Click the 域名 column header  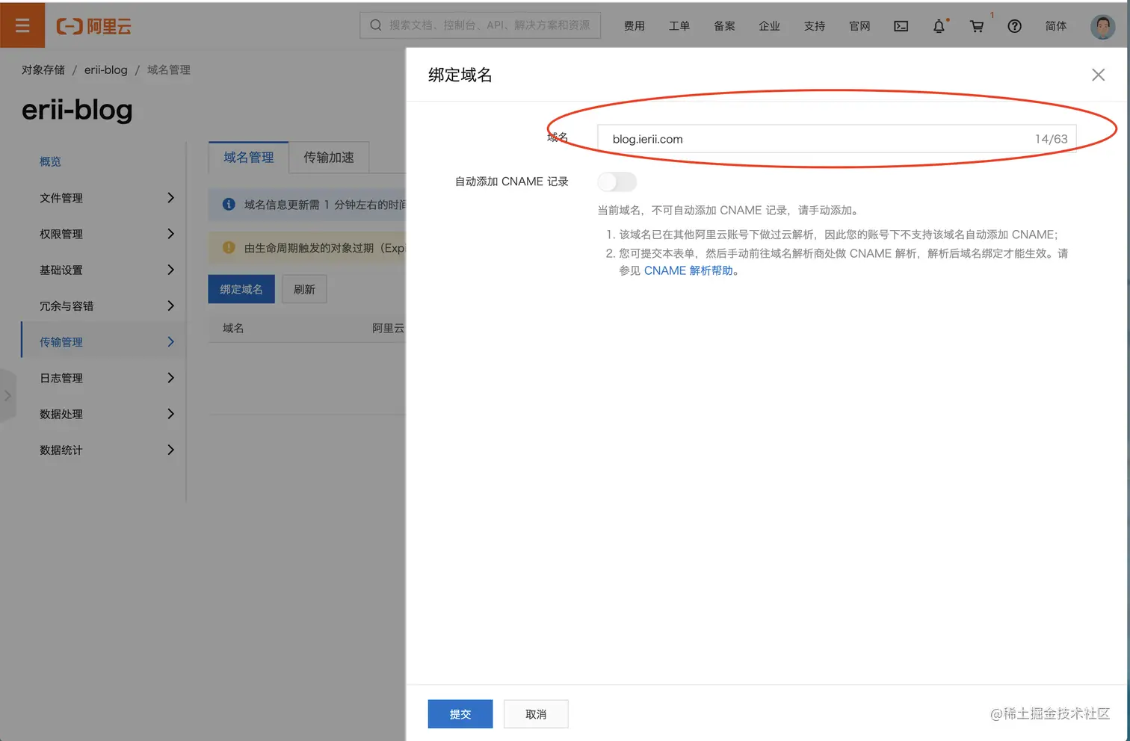233,328
